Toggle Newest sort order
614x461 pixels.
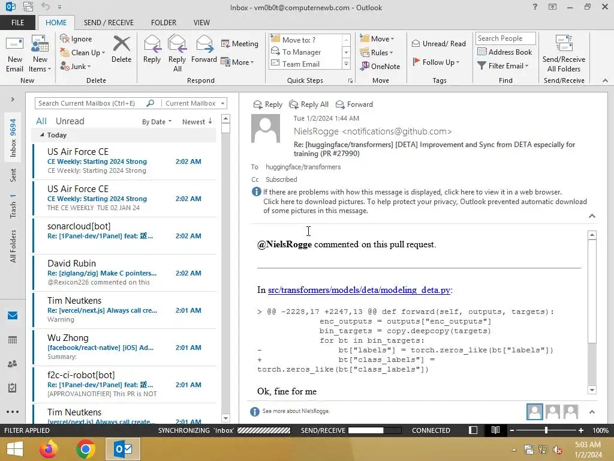[x=197, y=122]
